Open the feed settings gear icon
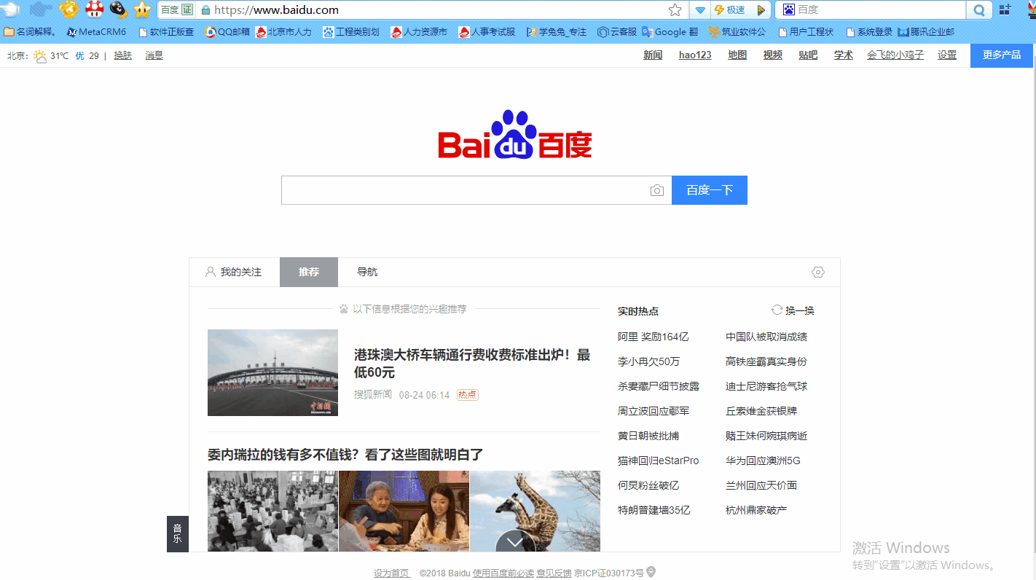Viewport: 1036px width, 580px height. (x=817, y=272)
